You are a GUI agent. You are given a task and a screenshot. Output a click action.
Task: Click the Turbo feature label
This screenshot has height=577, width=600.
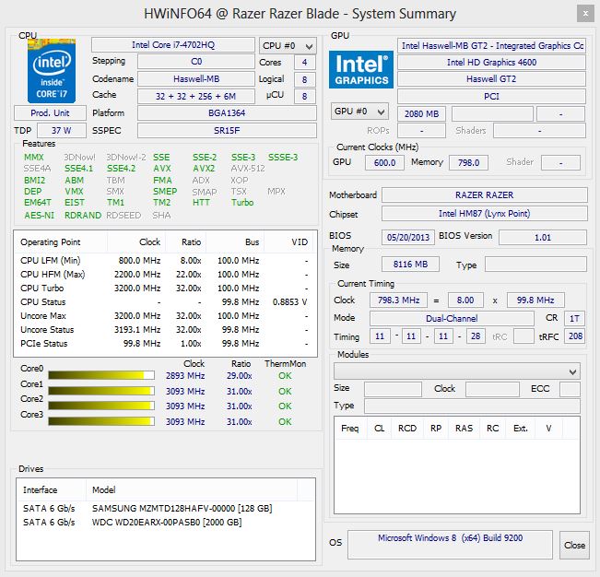click(x=242, y=203)
